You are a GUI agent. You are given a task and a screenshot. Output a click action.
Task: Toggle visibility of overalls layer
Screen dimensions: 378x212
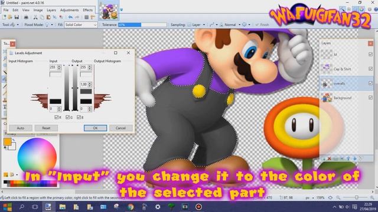click(x=370, y=83)
